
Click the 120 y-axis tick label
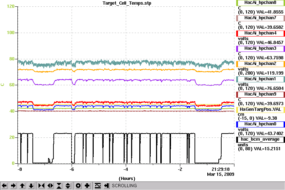click(x=11, y=6)
